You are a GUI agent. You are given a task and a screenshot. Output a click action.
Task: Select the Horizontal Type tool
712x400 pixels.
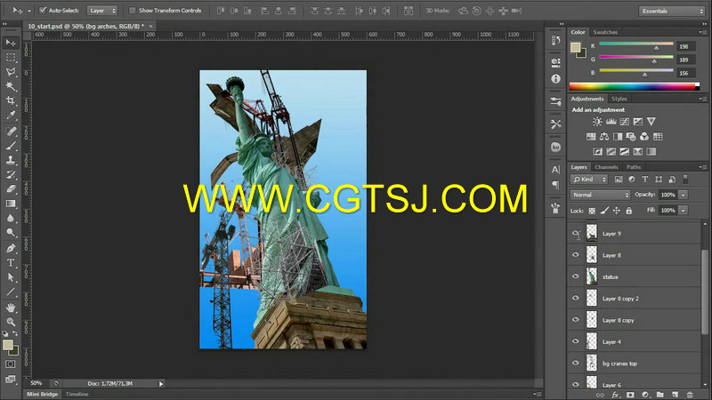pos(11,262)
